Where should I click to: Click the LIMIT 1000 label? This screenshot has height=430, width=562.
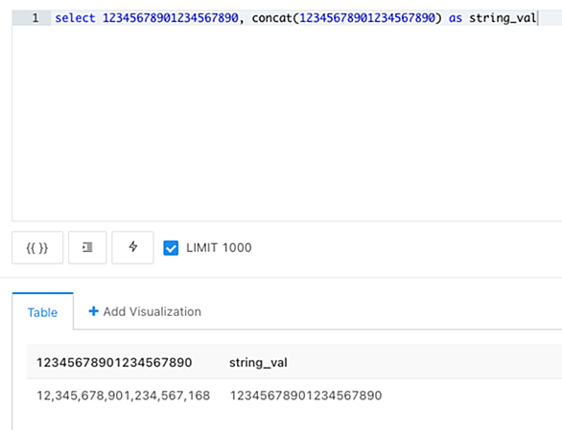[x=219, y=247]
